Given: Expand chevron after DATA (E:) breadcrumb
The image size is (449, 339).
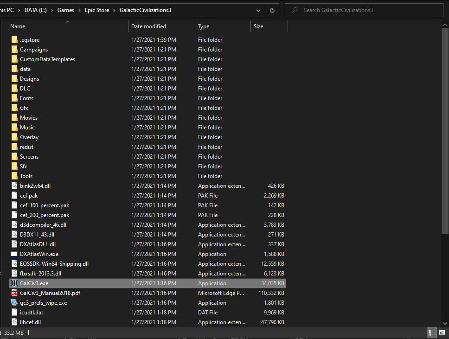Looking at the screenshot, I should tap(52, 10).
